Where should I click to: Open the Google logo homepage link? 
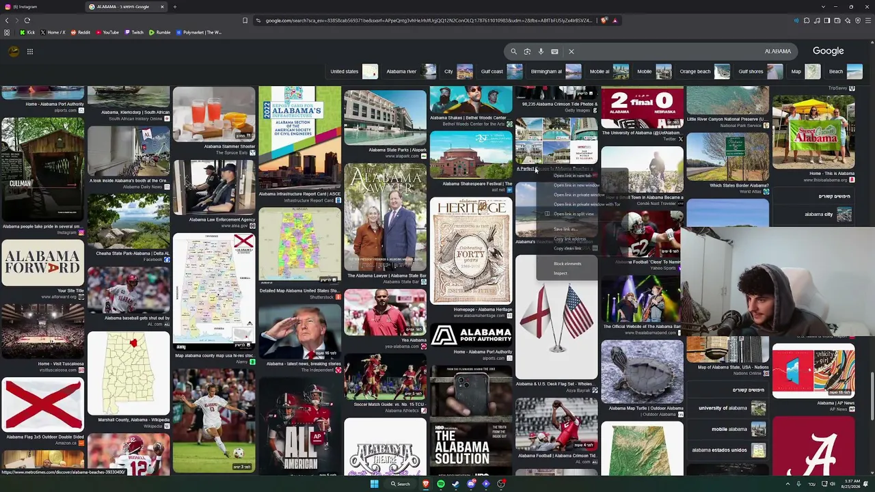pyautogui.click(x=828, y=51)
